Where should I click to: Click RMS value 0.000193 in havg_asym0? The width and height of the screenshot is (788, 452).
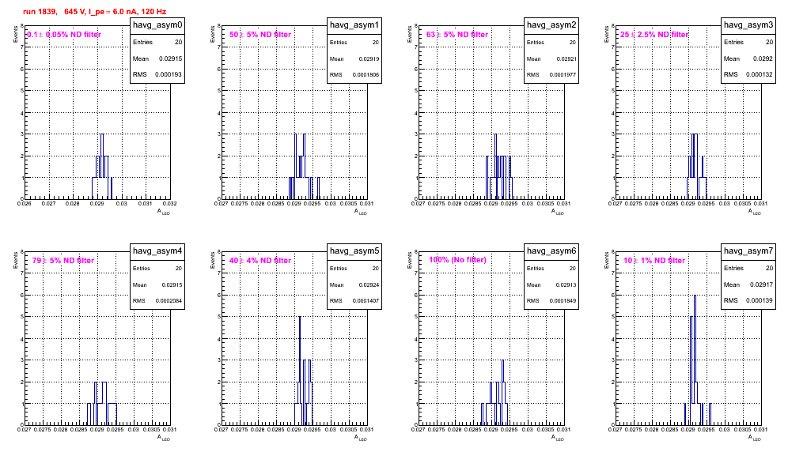169,75
